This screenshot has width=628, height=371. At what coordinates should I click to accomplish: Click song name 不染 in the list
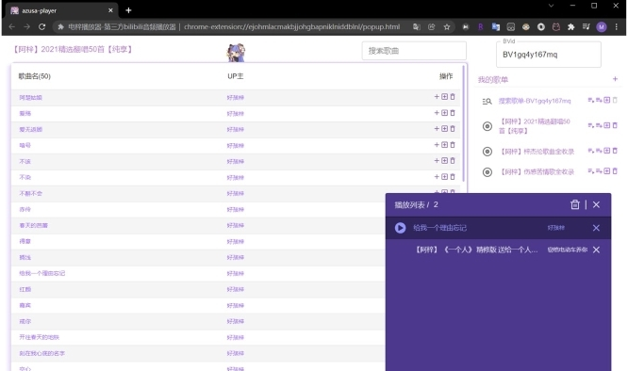(x=25, y=178)
